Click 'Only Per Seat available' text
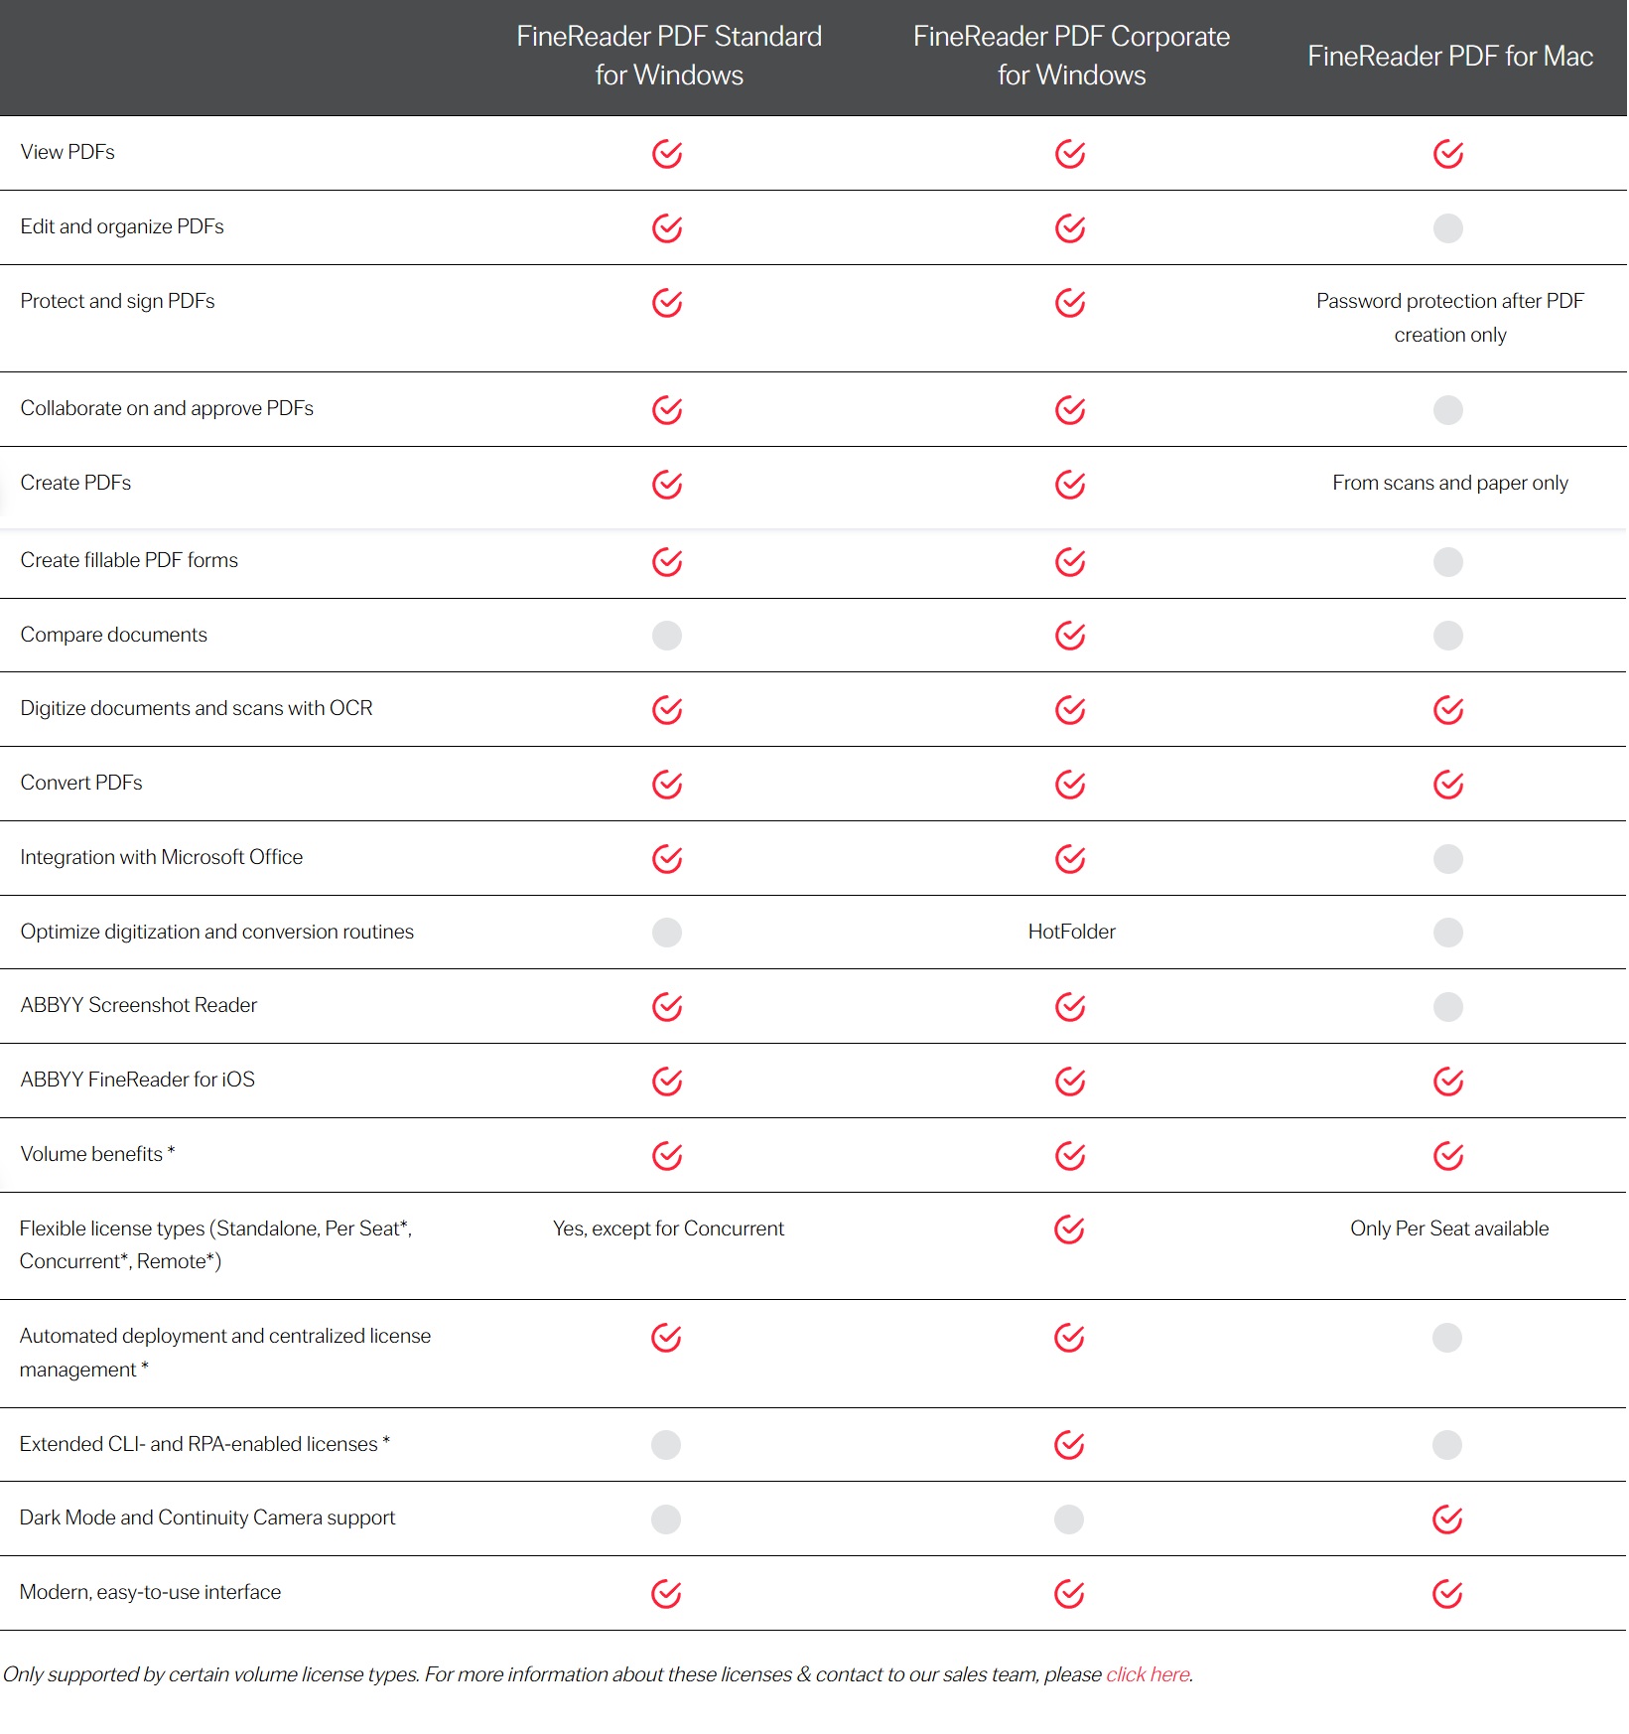Screen dimensions: 1629x1734 pyautogui.click(x=1448, y=1228)
